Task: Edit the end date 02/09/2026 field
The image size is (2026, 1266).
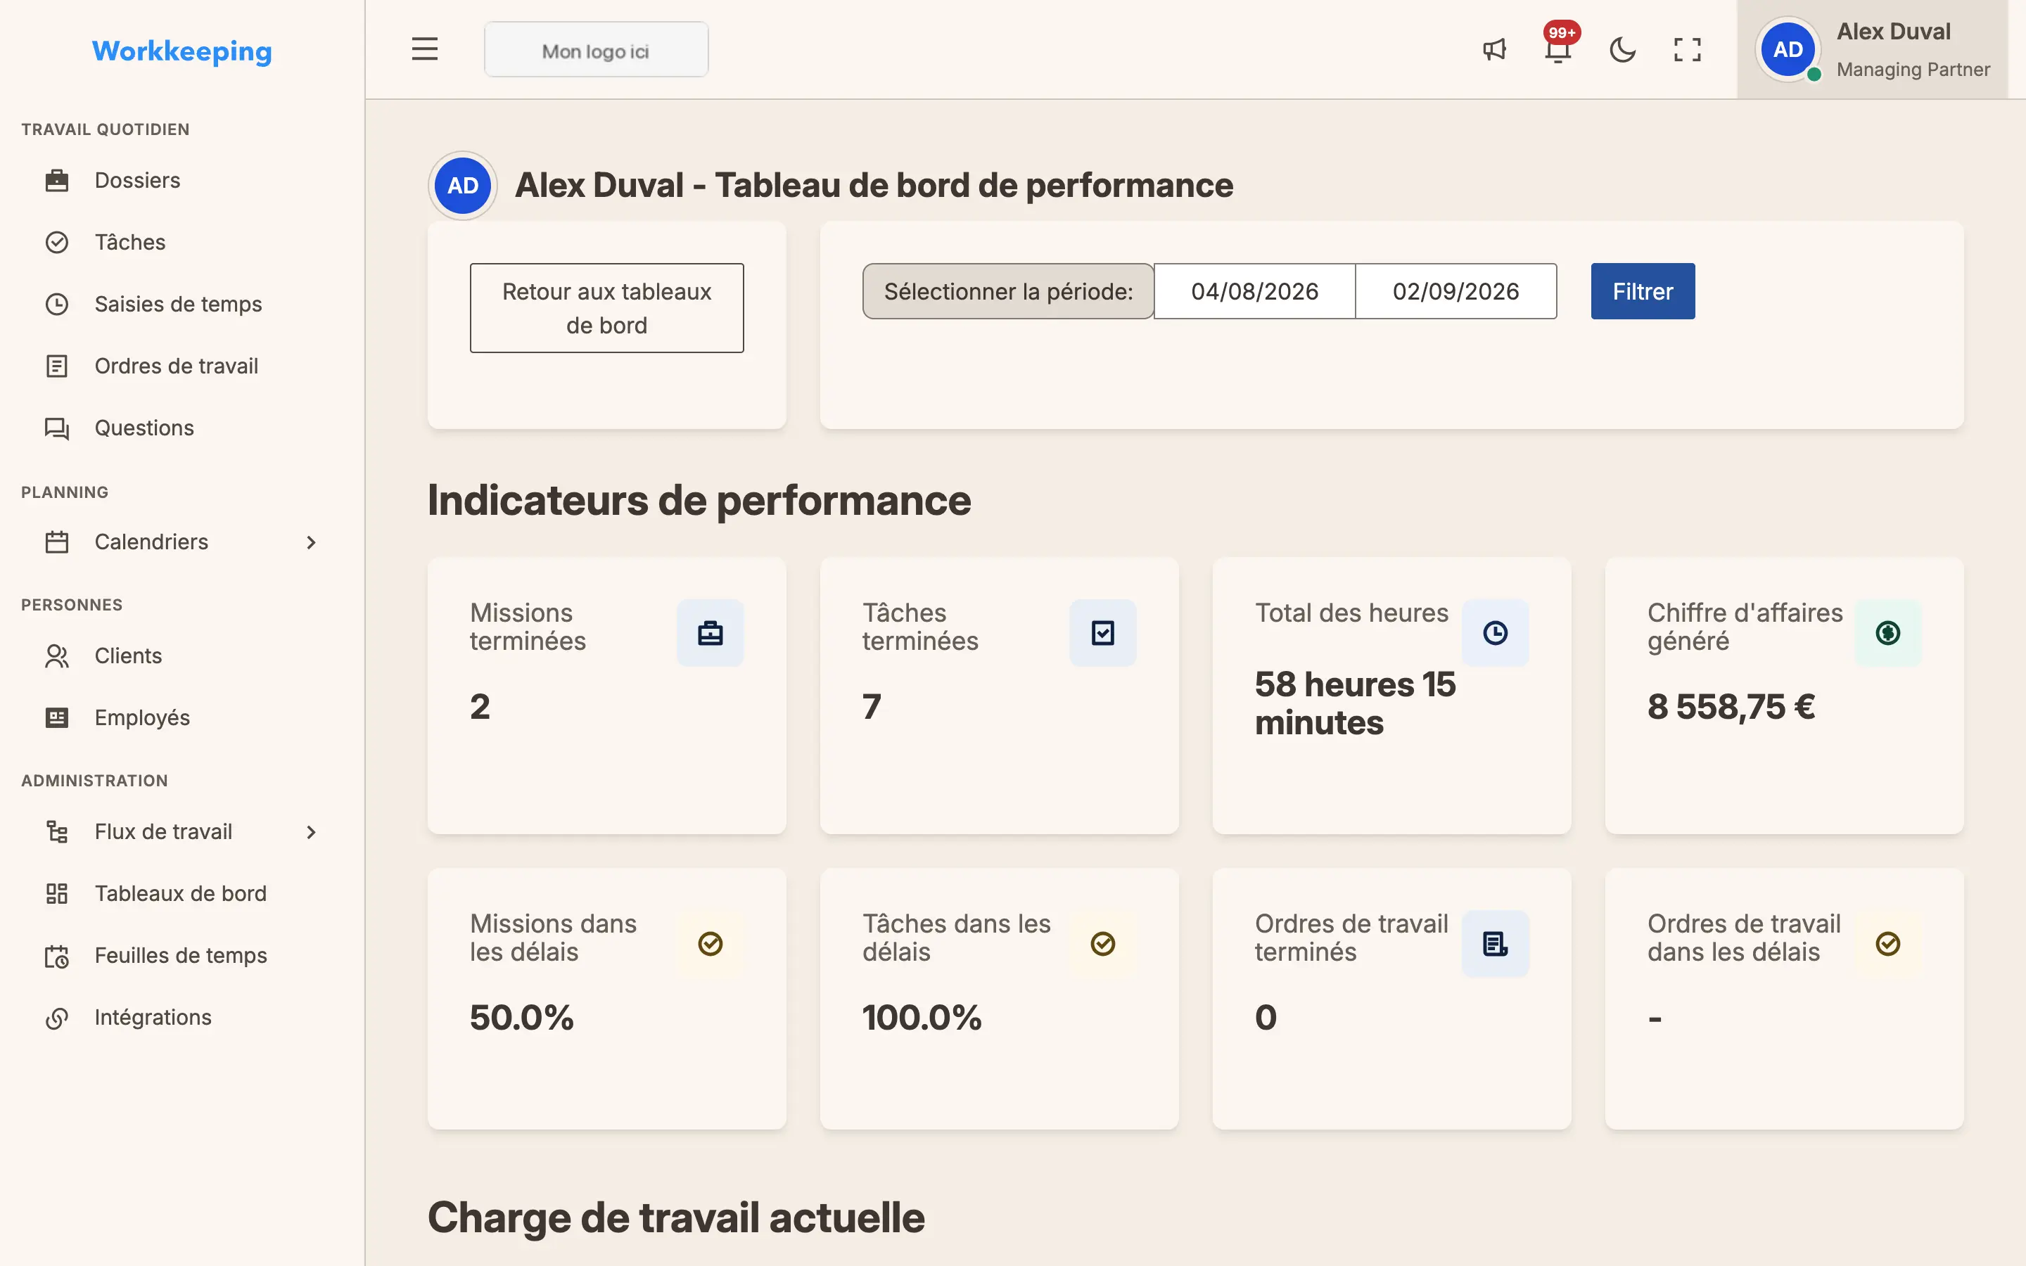Action: 1456,291
